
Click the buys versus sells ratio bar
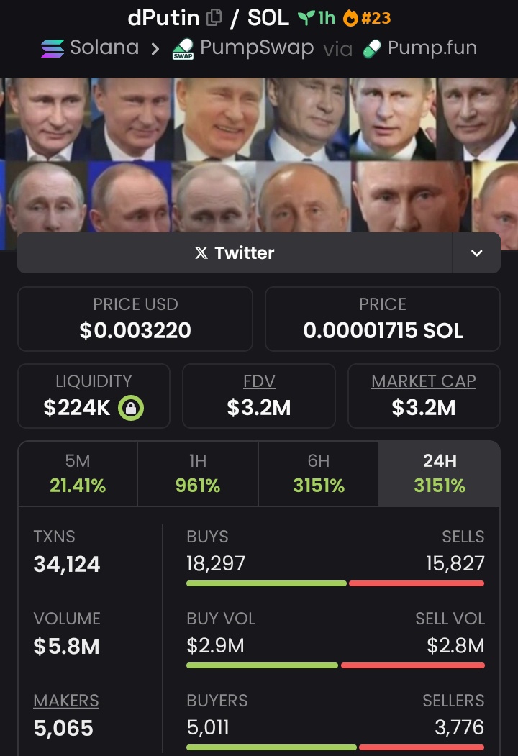coord(335,583)
